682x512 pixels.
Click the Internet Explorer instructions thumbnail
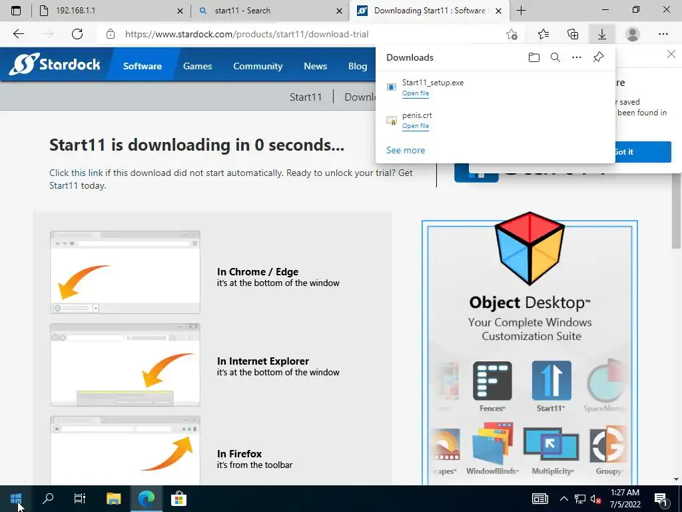pos(125,365)
